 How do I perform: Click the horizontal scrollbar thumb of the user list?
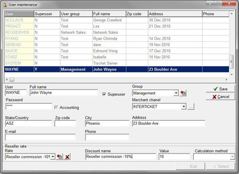tap(12, 80)
